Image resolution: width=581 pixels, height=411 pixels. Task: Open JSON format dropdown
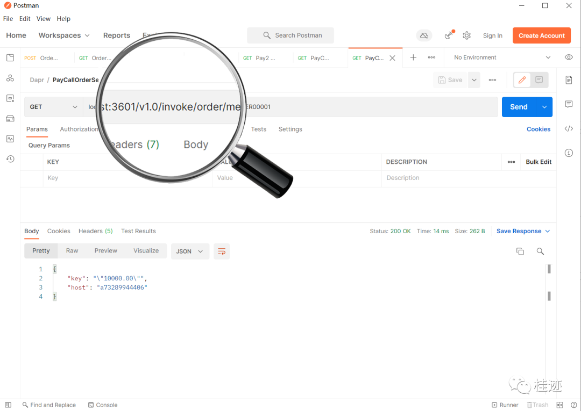pos(190,251)
